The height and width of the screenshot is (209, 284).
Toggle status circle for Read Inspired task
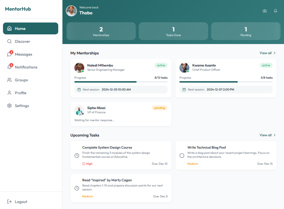click(77, 188)
